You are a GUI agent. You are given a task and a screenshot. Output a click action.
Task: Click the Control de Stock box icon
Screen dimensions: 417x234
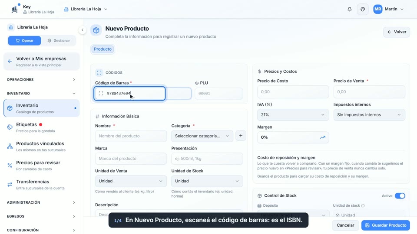point(260,196)
